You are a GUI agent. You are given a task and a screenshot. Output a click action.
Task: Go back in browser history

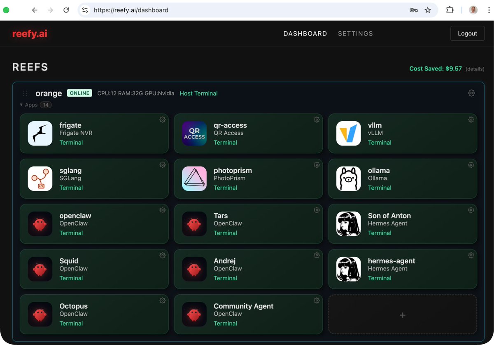click(x=35, y=10)
